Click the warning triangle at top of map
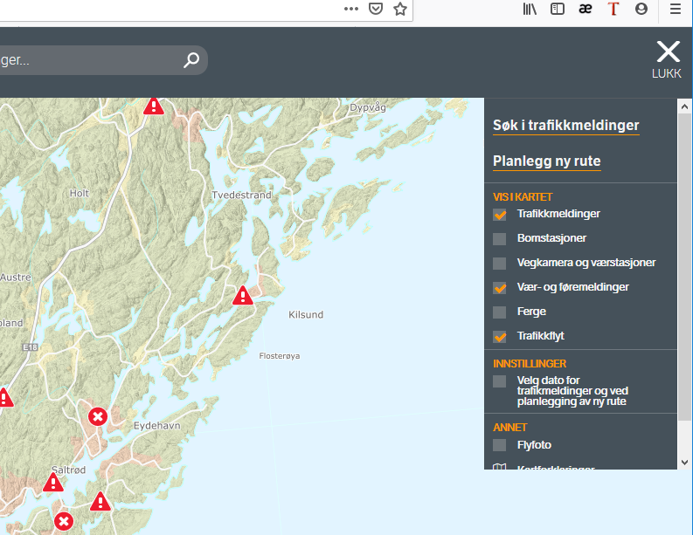This screenshot has height=535, width=693. tap(154, 106)
